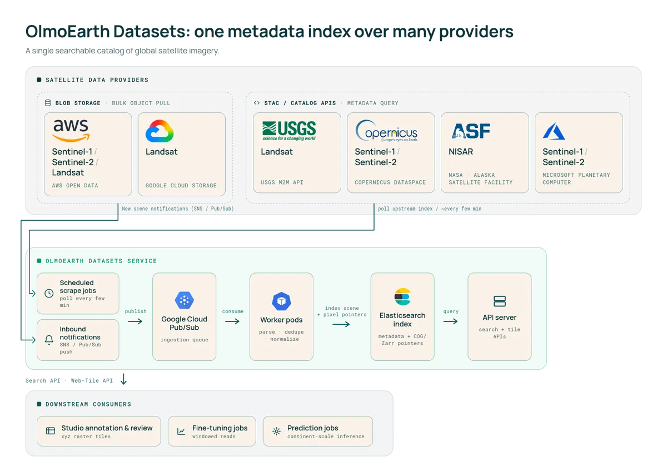The width and height of the screenshot is (667, 476).
Task: Select the Prediction jobs gear icon
Action: [x=276, y=431]
